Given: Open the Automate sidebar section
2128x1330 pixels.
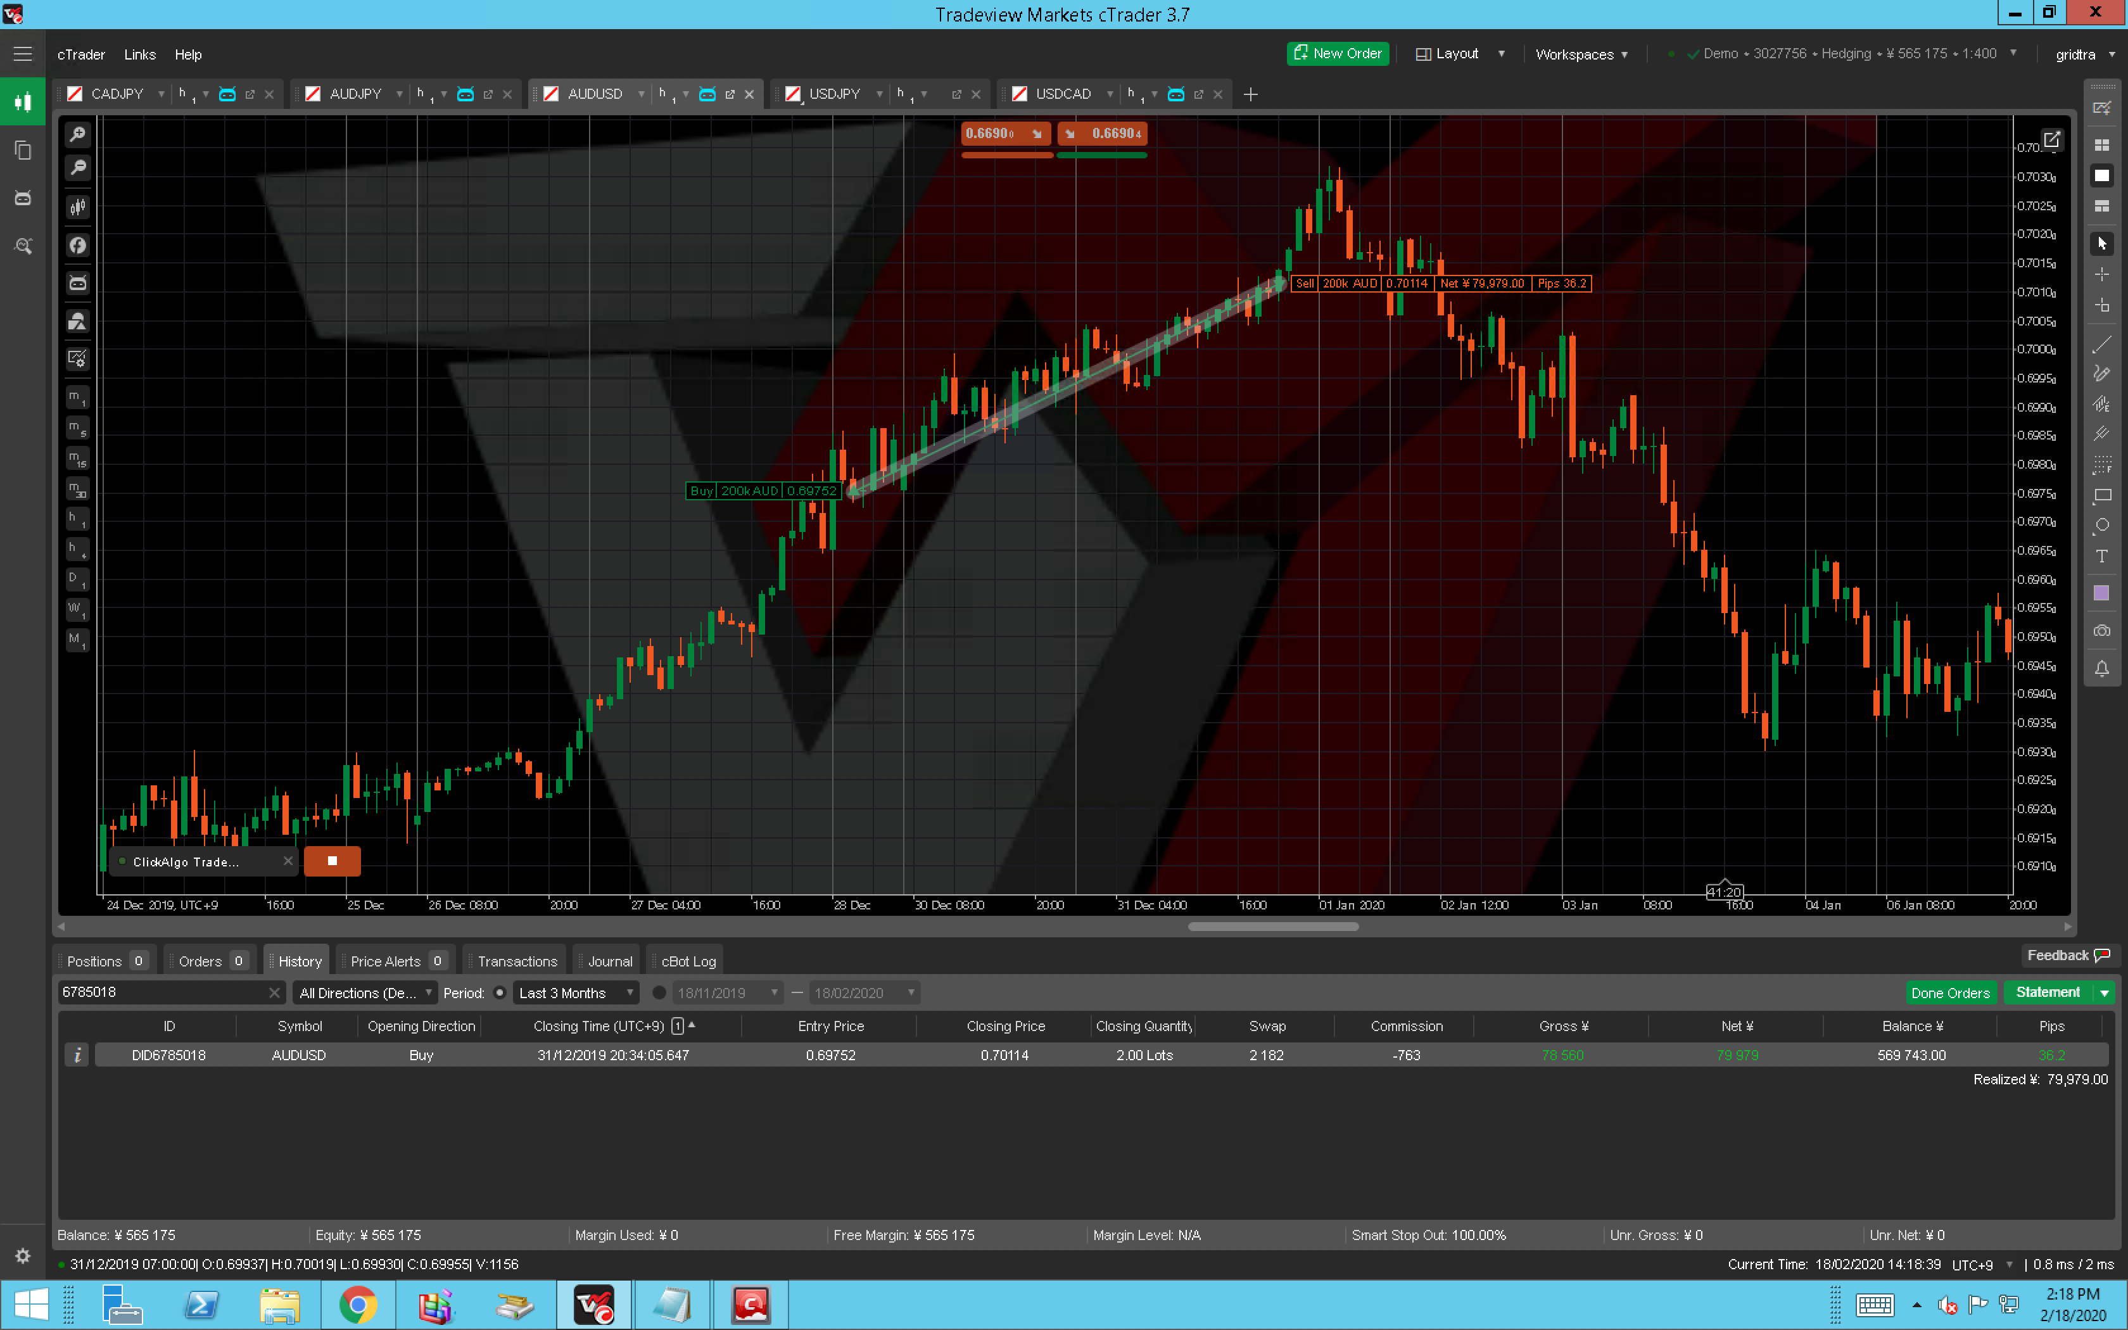Looking at the screenshot, I should [x=23, y=198].
